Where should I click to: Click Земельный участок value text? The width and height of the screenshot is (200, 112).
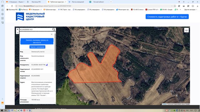[x=38, y=52]
